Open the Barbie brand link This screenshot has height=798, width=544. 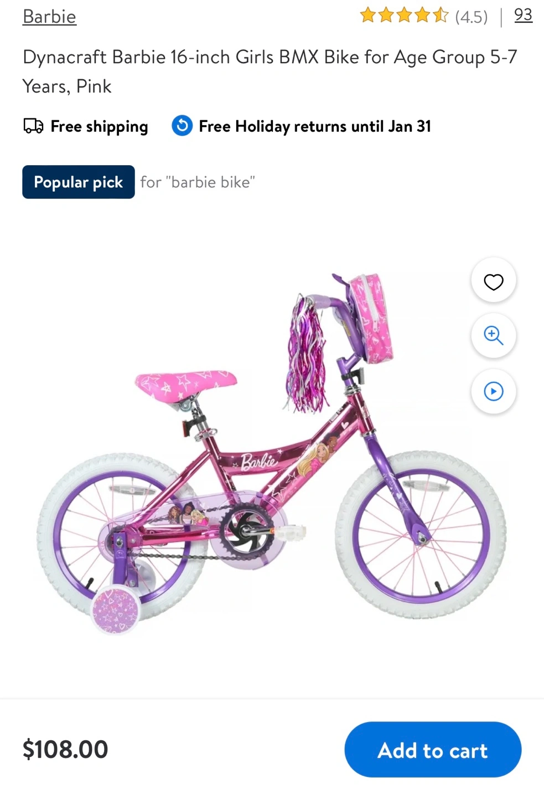click(x=49, y=17)
